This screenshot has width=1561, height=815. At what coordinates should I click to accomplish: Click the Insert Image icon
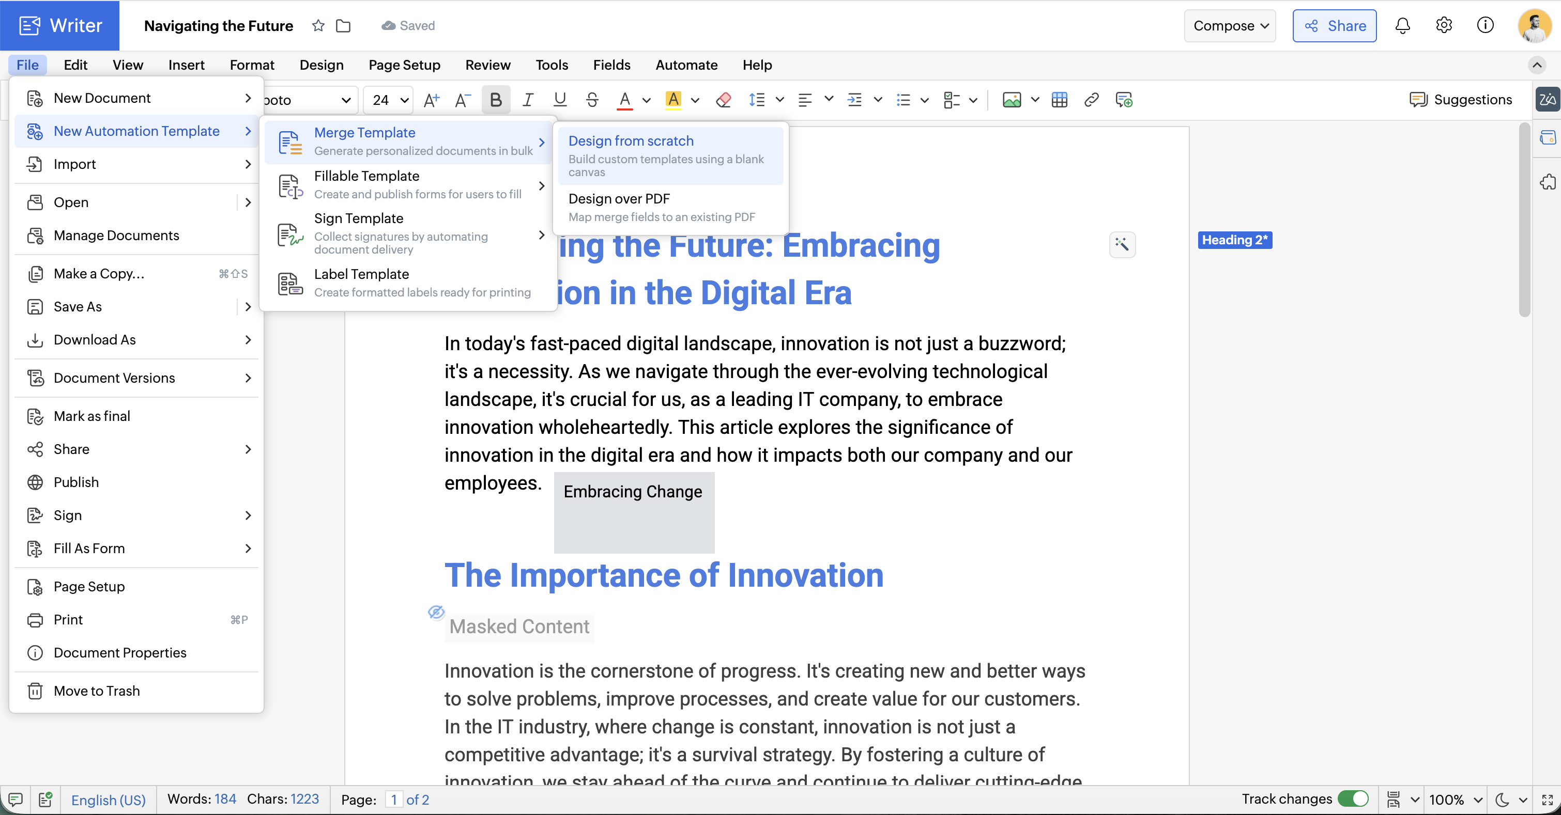[x=1012, y=100]
